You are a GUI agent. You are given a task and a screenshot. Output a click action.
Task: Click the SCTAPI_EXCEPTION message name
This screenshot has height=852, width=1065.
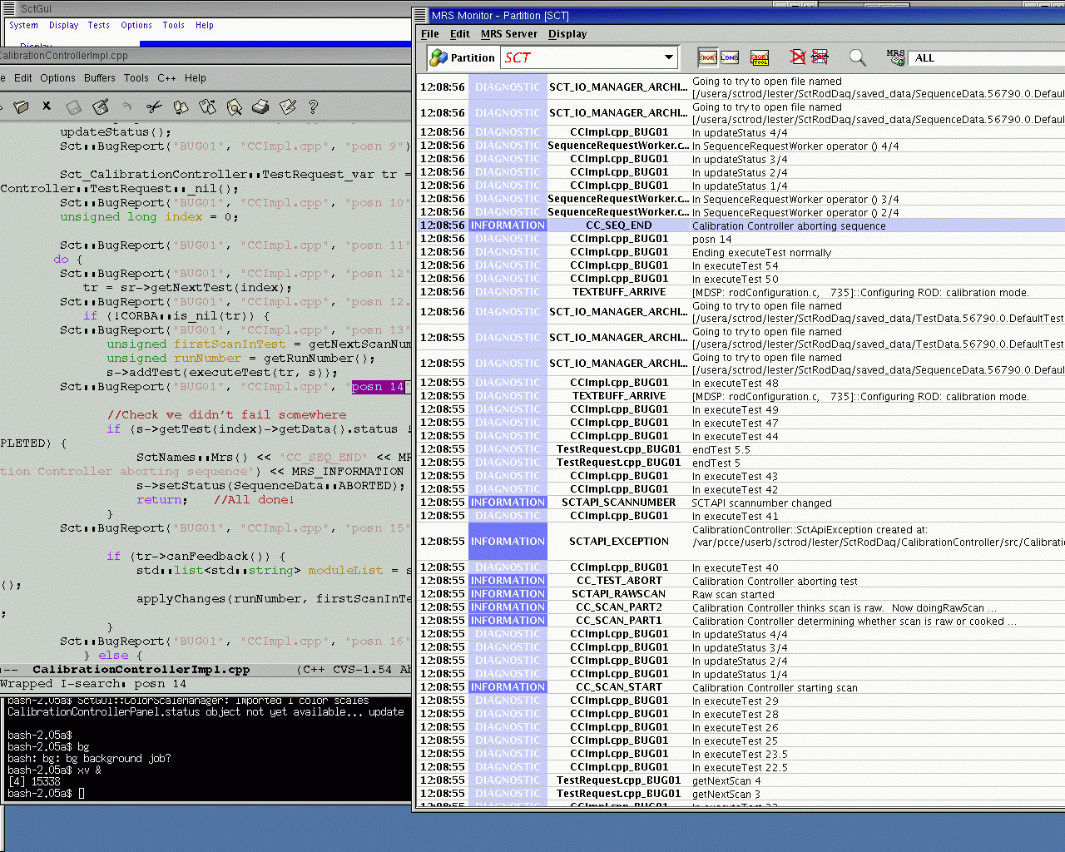point(619,542)
